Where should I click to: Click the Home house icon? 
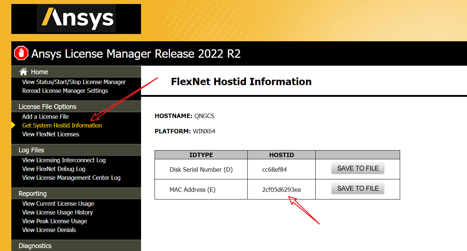click(x=23, y=72)
